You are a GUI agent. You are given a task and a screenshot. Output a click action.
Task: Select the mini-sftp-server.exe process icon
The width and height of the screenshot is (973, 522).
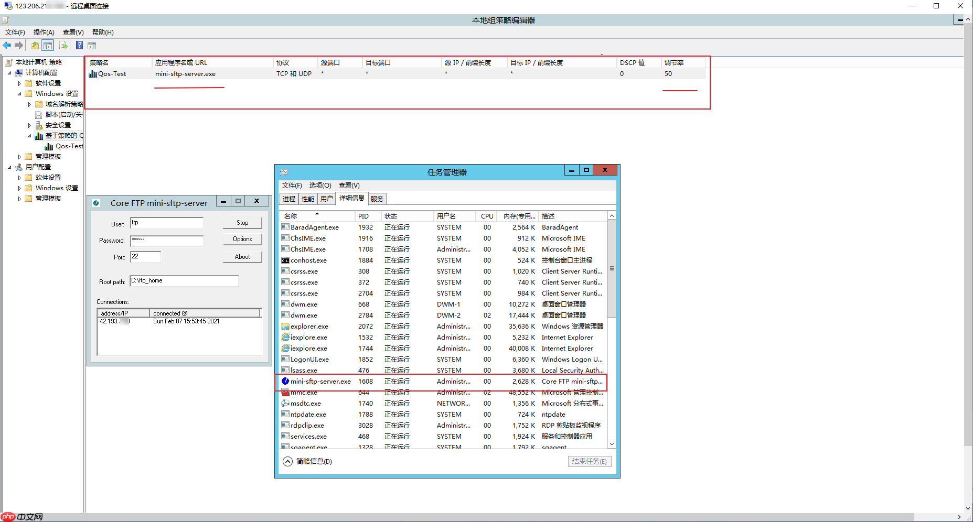pyautogui.click(x=285, y=382)
